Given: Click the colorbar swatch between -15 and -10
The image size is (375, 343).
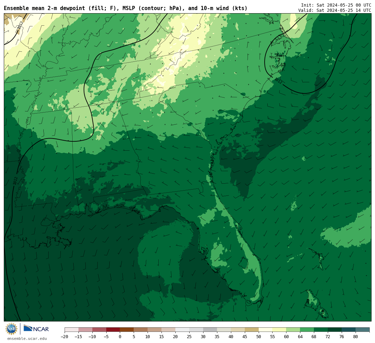Looking at the screenshot, I should [85, 330].
